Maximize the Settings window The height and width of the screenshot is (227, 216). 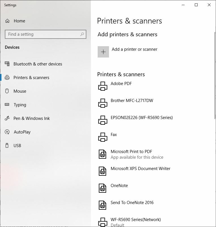(196, 5)
